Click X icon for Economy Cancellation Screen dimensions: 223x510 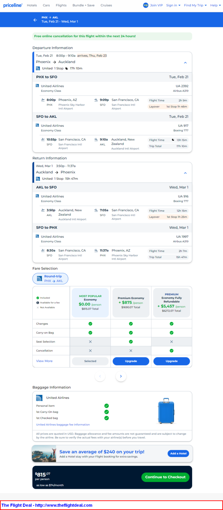click(90, 351)
